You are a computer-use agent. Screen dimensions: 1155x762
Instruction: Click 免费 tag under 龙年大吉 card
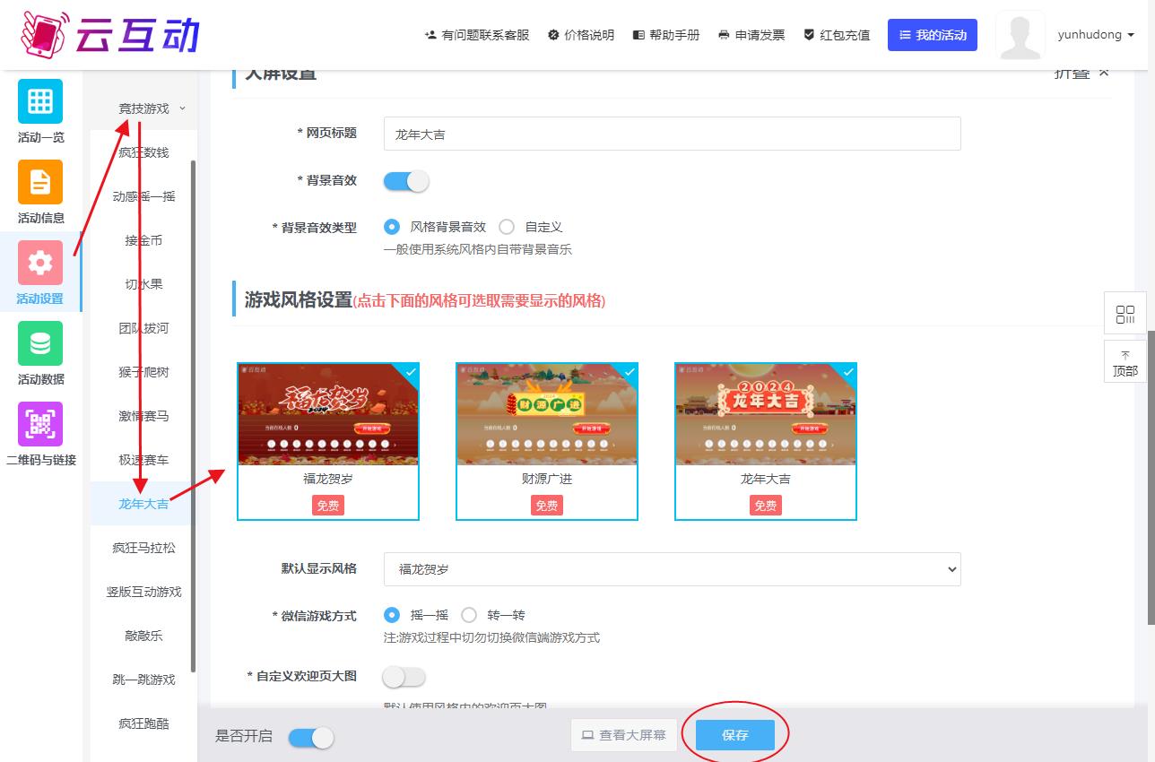[766, 506]
